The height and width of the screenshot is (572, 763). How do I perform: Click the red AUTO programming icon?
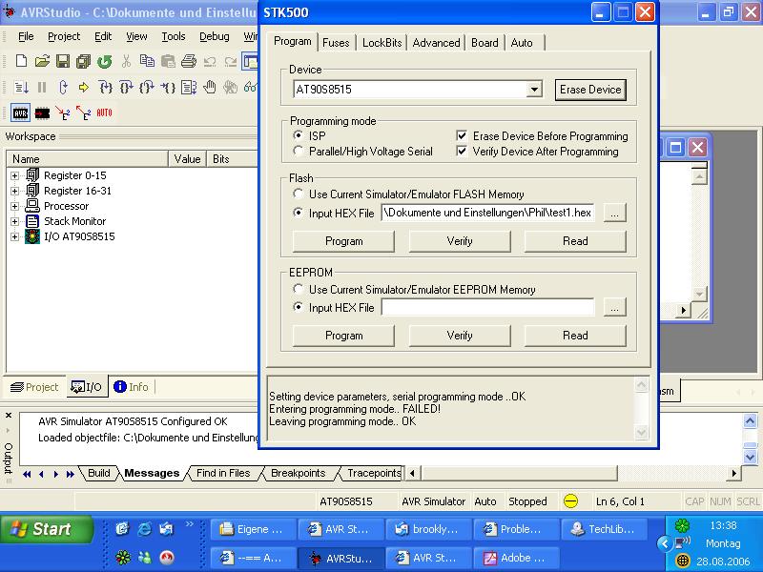pyautogui.click(x=104, y=112)
